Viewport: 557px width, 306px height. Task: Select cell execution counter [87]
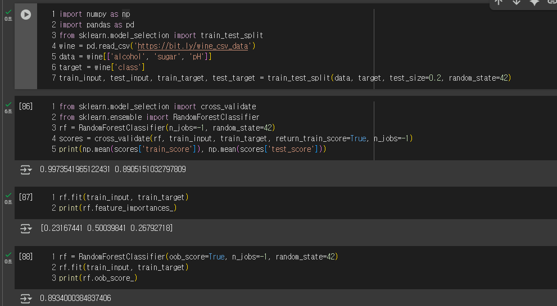(26, 197)
